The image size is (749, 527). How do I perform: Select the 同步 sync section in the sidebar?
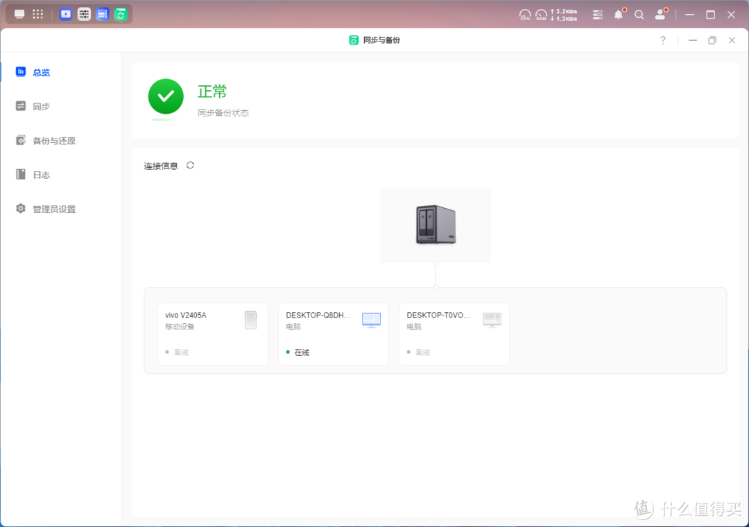click(40, 106)
